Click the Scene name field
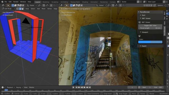 [x=128, y=2]
